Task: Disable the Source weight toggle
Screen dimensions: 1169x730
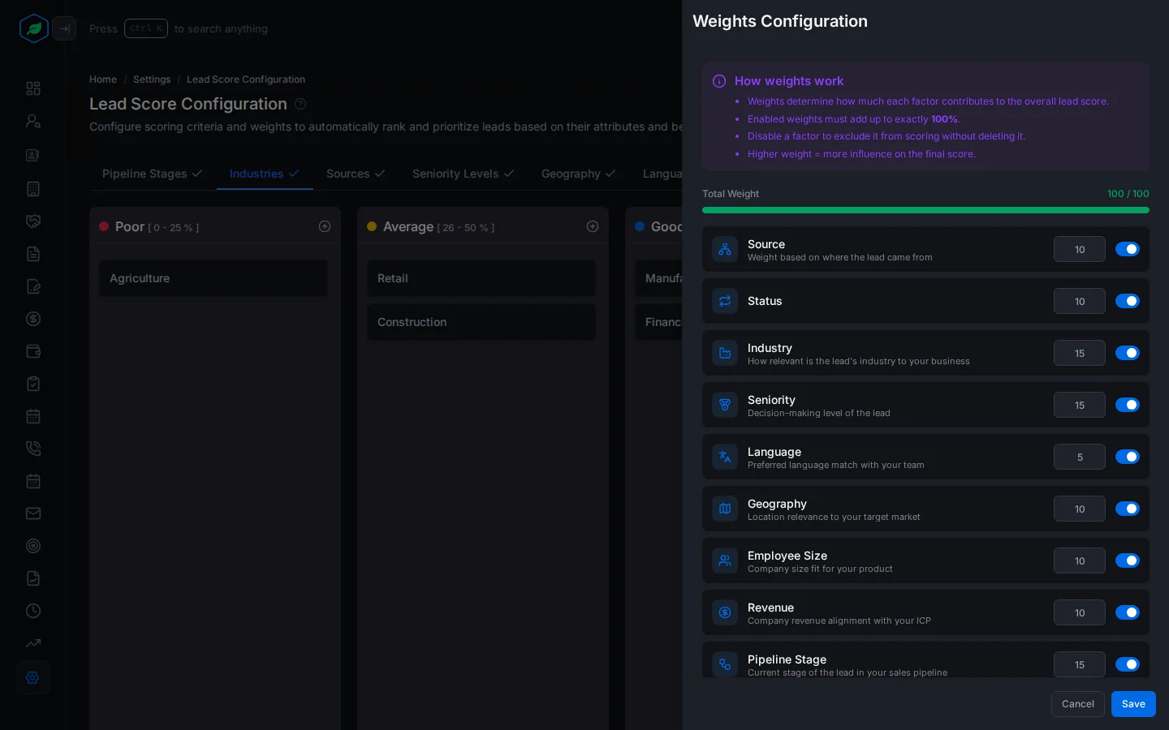Action: coord(1128,249)
